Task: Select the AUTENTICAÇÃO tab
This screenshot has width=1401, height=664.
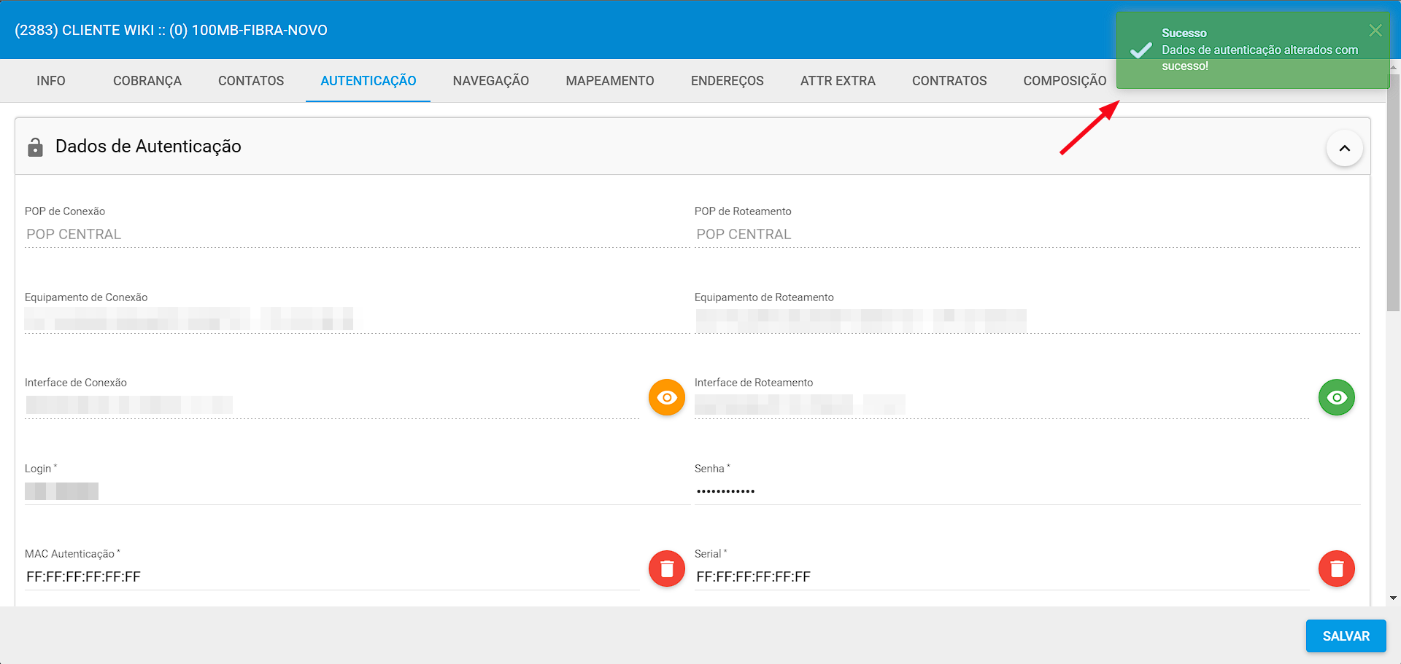Action: (368, 81)
